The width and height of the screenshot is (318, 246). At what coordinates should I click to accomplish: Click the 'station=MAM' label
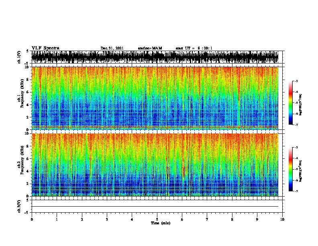point(150,48)
